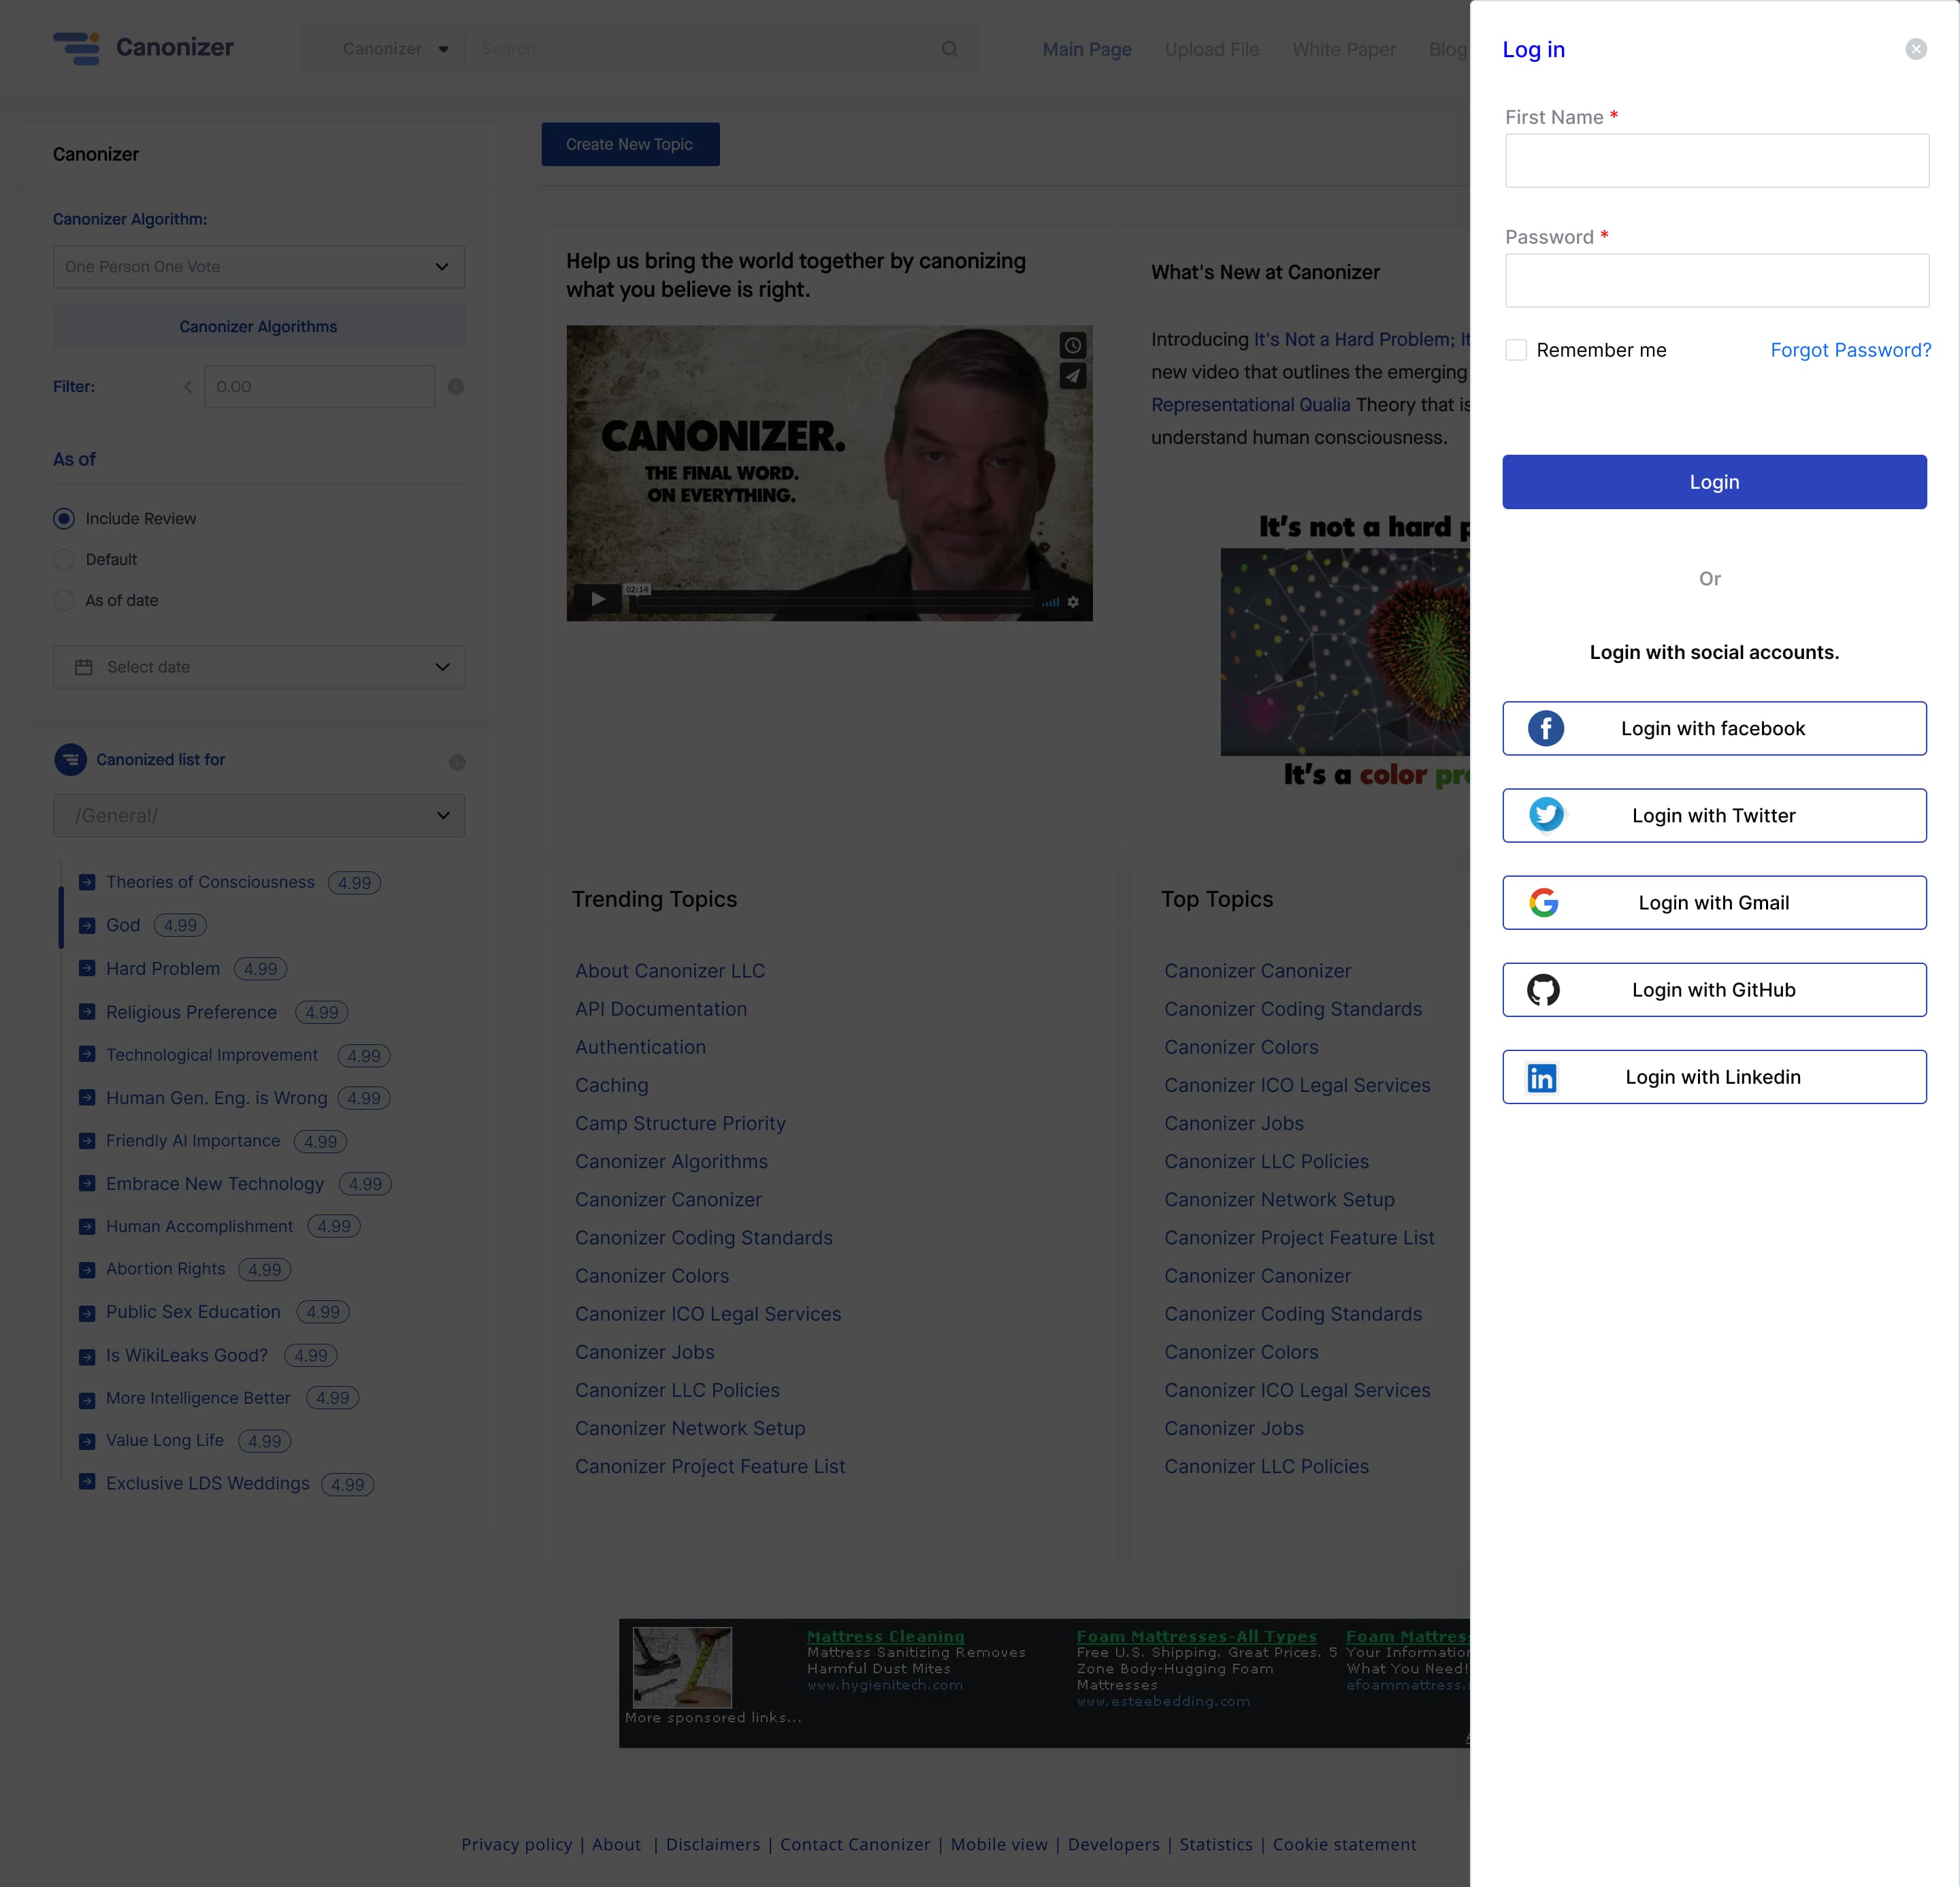Select the Include Review radio button
Viewport: 1960px width, 1887px height.
[x=64, y=519]
